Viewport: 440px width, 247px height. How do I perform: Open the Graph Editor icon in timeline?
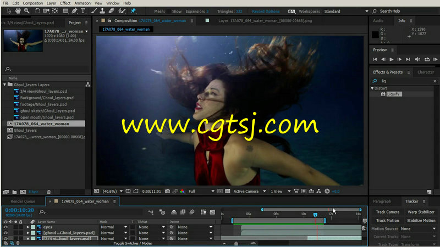point(212,212)
